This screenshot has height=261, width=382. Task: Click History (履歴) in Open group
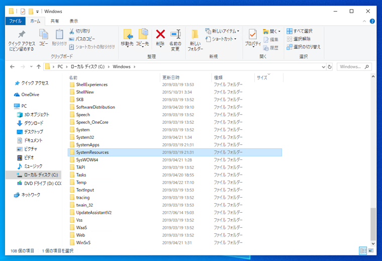tap(270, 48)
